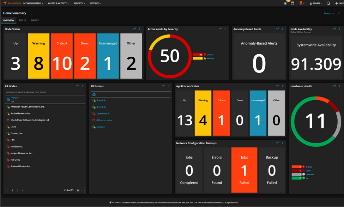
Task: Pop out Anomaly-Based Alerts widget
Action: coord(277,29)
